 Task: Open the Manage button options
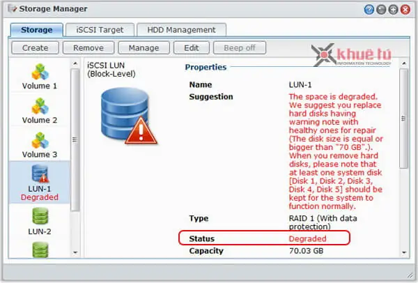click(144, 47)
